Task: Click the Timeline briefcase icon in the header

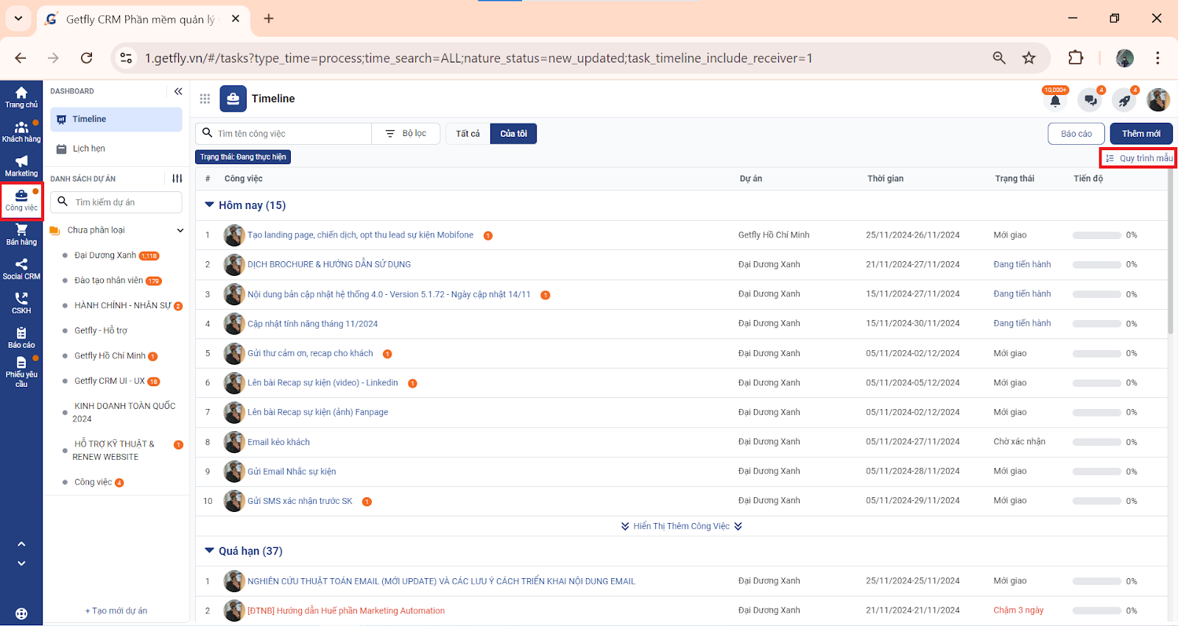Action: coord(233,99)
